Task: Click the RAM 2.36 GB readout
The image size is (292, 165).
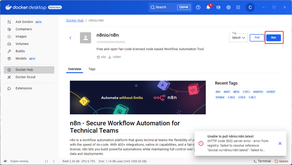Action: click(71, 161)
